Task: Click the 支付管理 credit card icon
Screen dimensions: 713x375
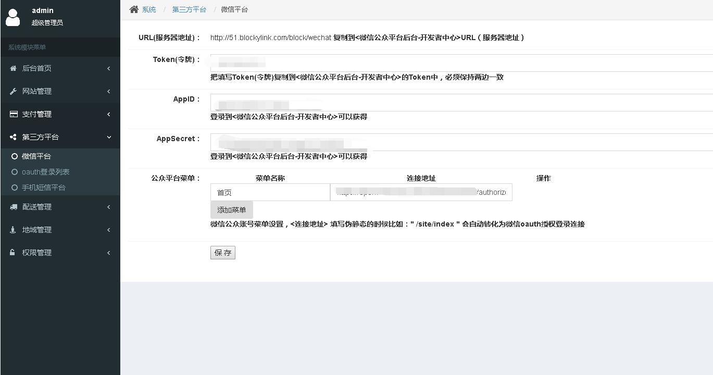Action: tap(14, 114)
